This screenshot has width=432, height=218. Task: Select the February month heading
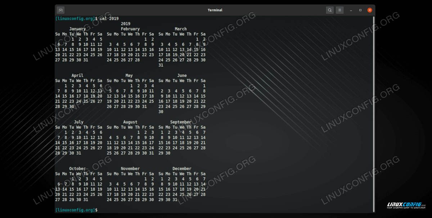click(x=130, y=29)
